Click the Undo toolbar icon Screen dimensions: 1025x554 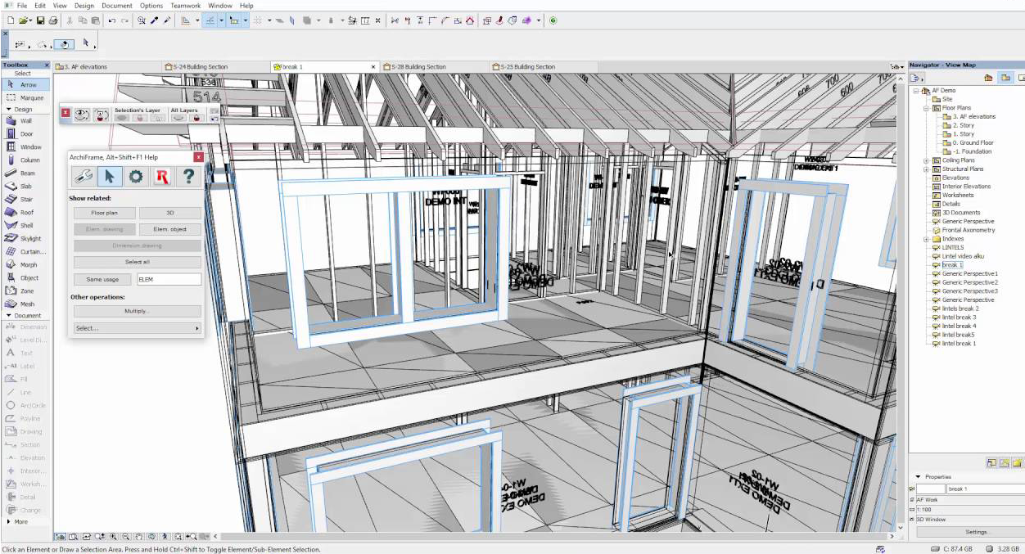[112, 20]
